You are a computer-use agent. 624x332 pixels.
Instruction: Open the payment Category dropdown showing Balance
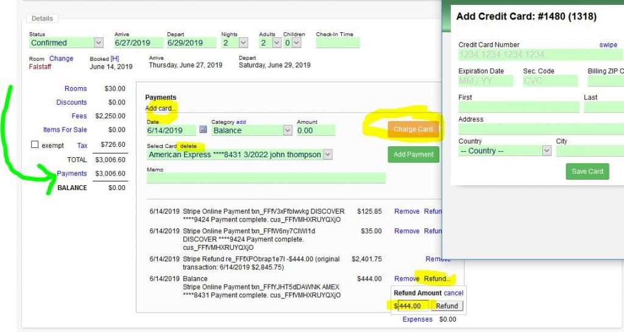(x=288, y=130)
